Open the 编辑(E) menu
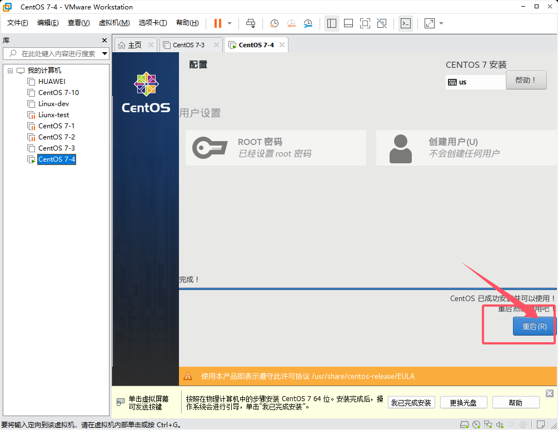Viewport: 558px width, 430px height. pos(48,23)
